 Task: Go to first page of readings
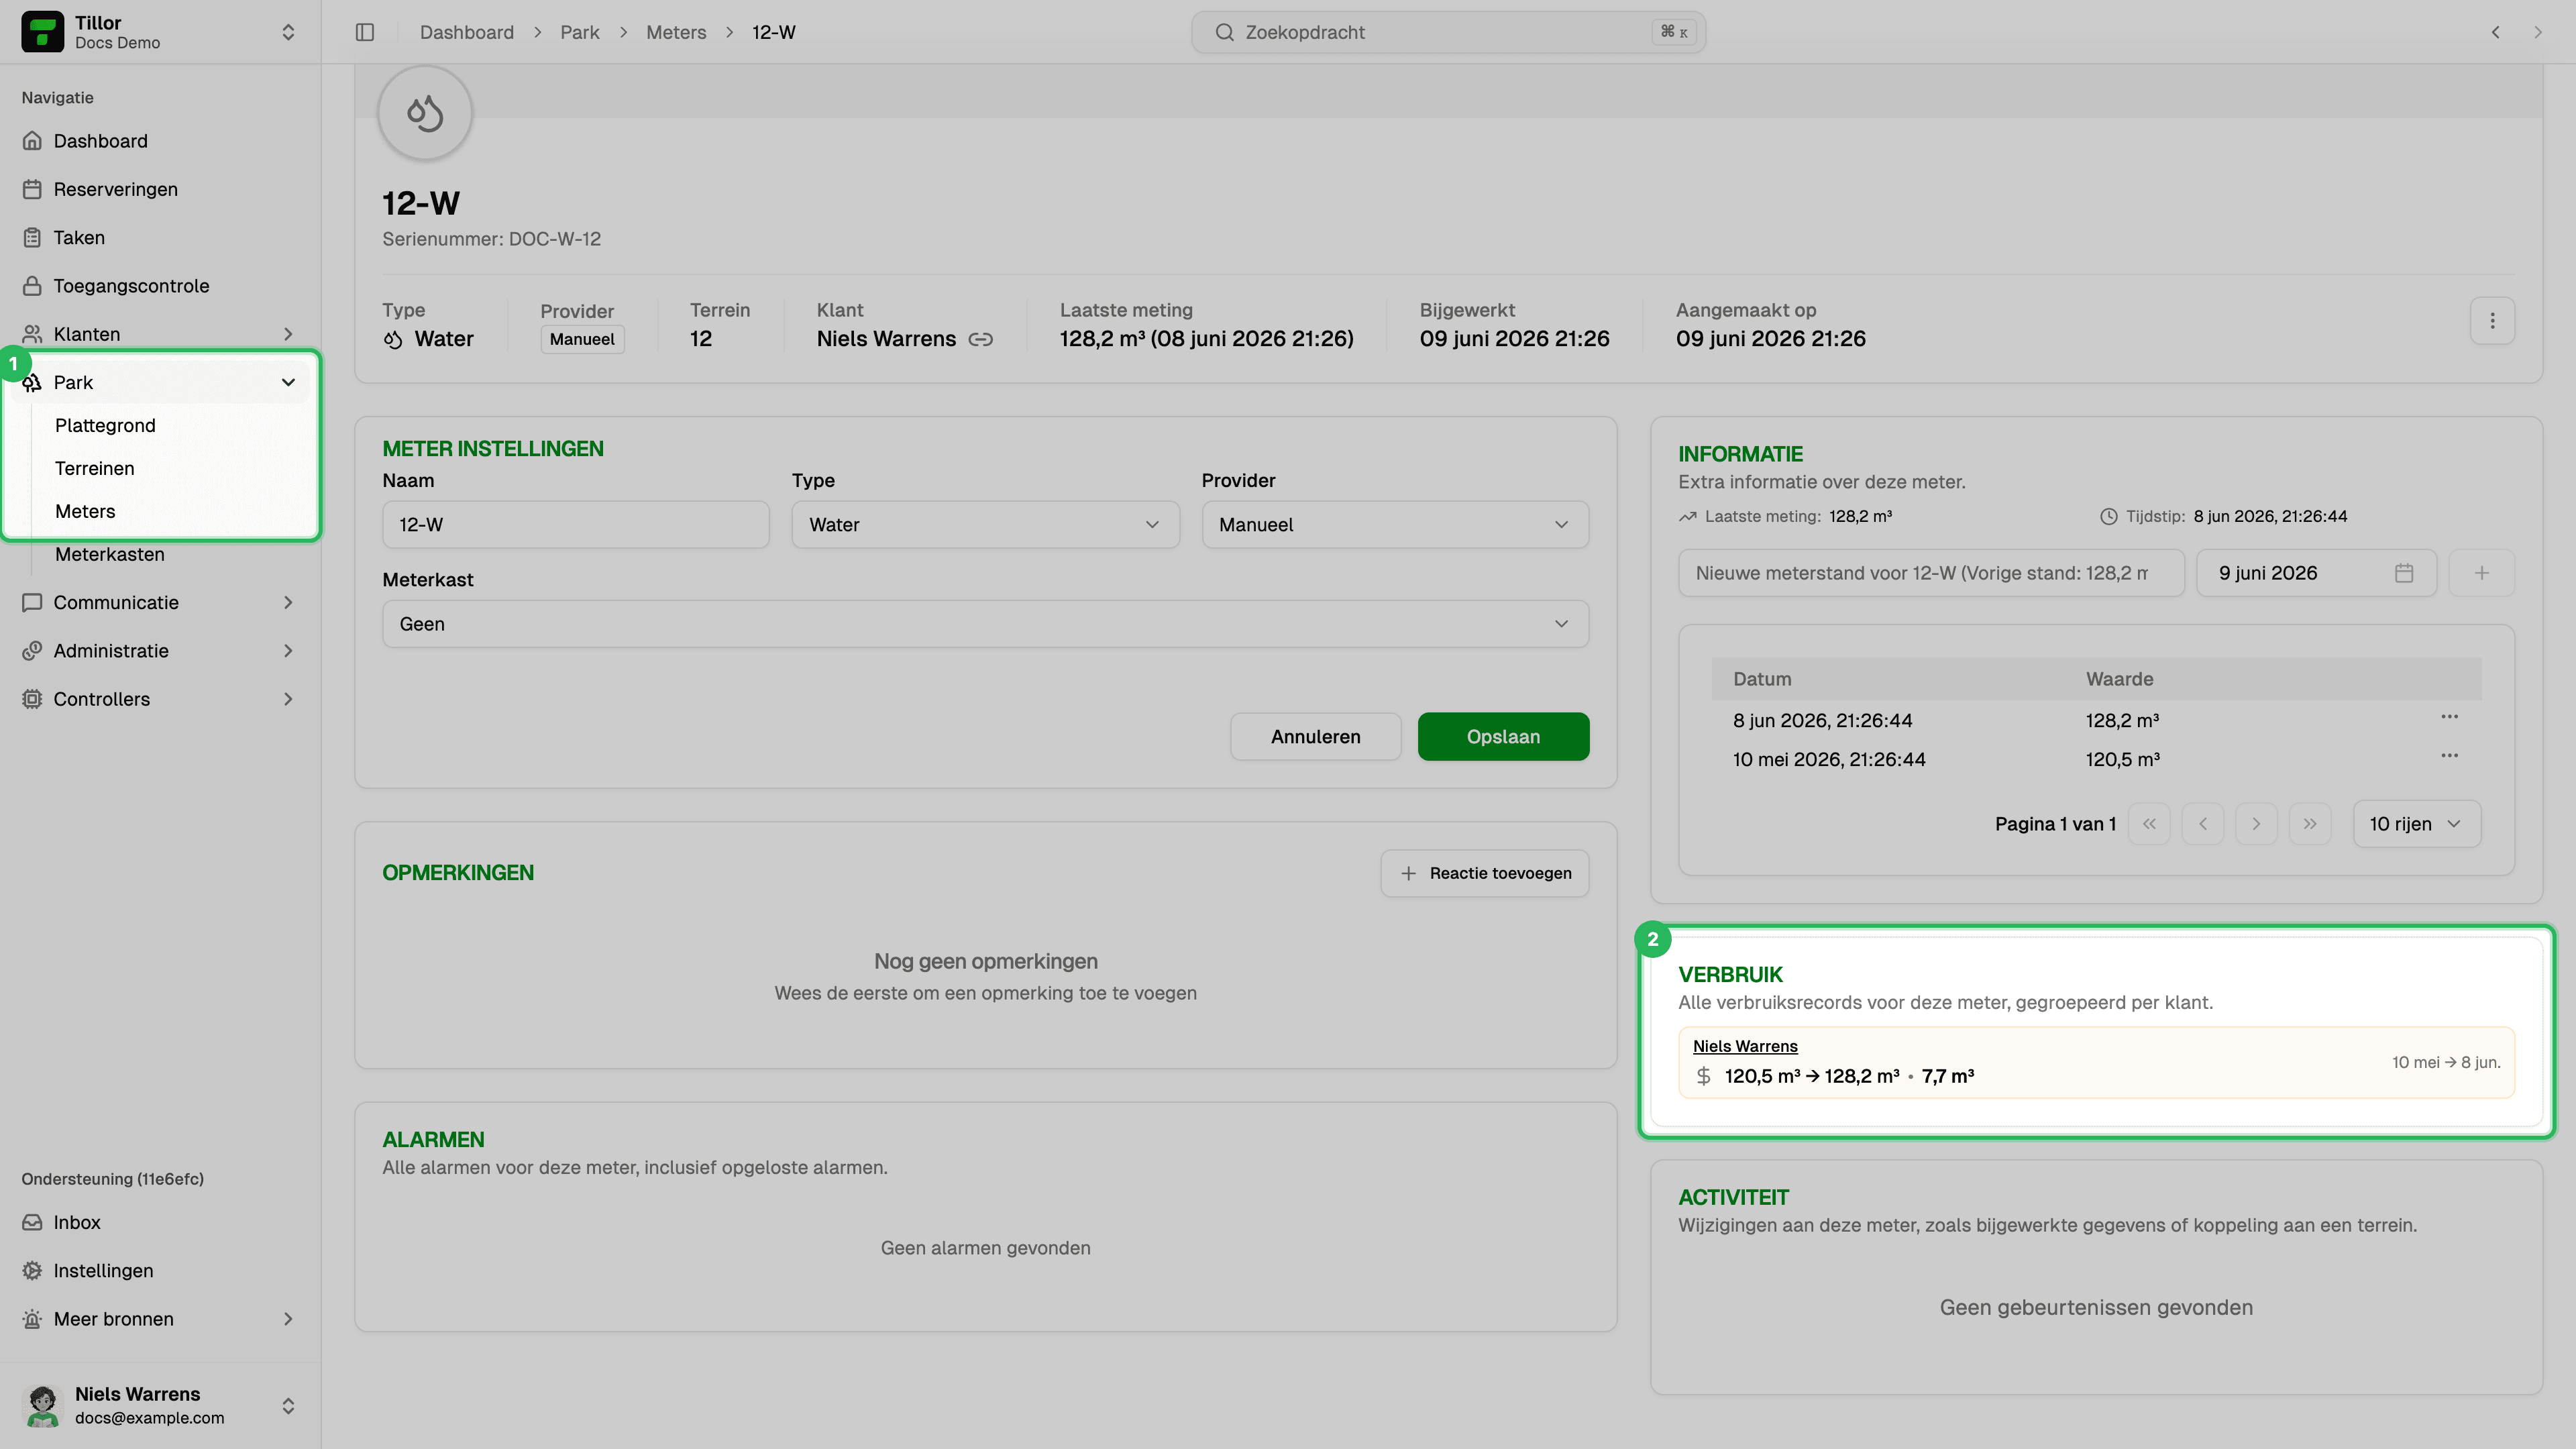[x=2149, y=824]
